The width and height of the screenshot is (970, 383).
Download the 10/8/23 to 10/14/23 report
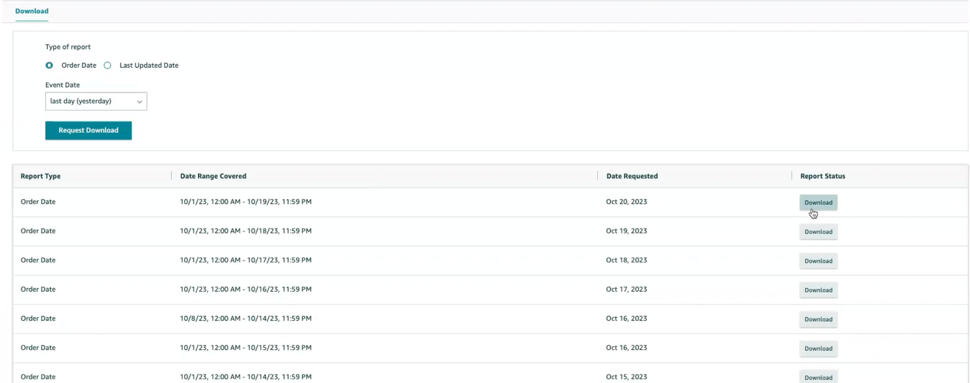coord(818,319)
